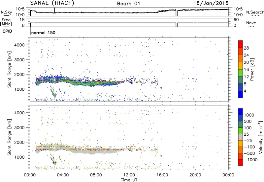Screen dimensions: 264x182
Task: Pick the bright blue lowest Power color segment
Action: click(241, 94)
